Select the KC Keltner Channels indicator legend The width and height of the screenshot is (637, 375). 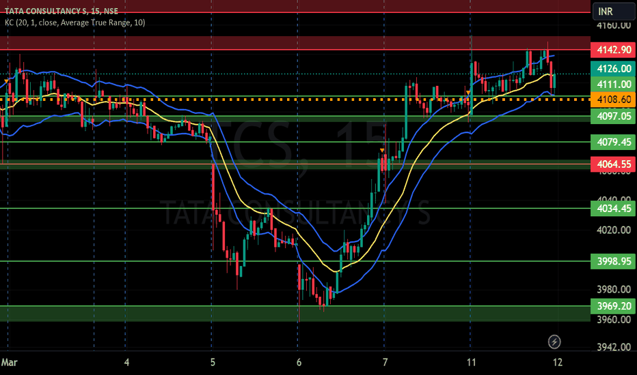tap(75, 22)
